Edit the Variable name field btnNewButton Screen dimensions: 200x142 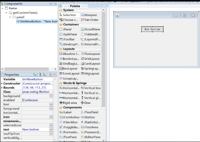pos(37,79)
